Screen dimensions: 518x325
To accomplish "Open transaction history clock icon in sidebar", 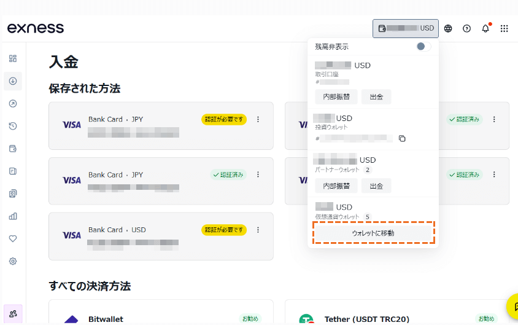I will 13,126.
